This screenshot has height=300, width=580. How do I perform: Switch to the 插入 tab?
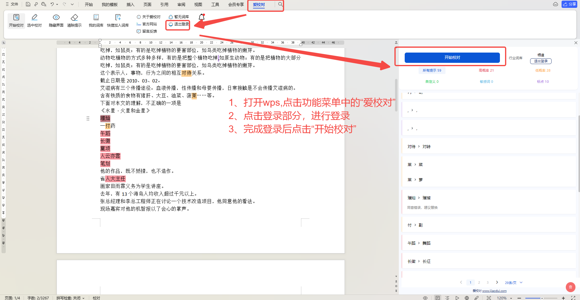click(131, 5)
